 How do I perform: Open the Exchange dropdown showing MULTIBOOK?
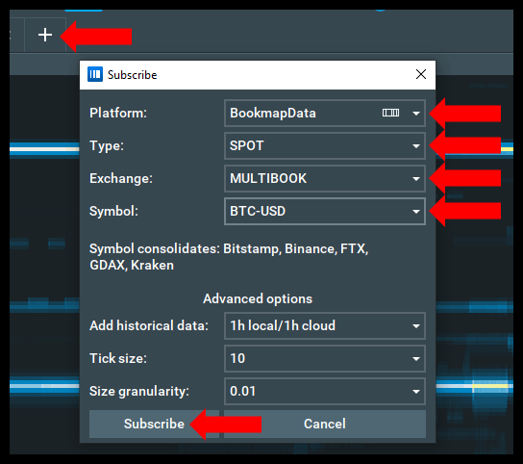pos(325,178)
